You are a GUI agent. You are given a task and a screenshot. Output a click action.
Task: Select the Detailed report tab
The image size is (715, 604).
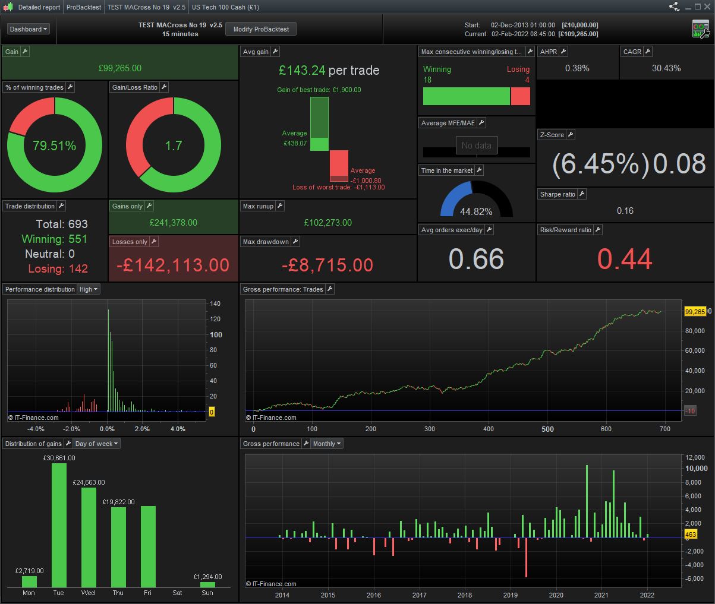pyautogui.click(x=39, y=7)
